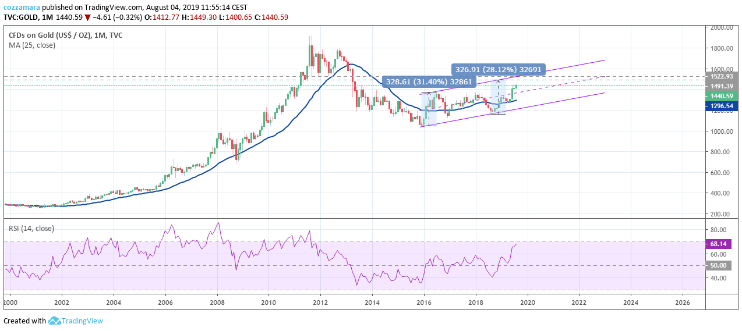This screenshot has height=331, width=742.
Task: Select the MA (25, close) indicator label
Action: tap(32, 45)
